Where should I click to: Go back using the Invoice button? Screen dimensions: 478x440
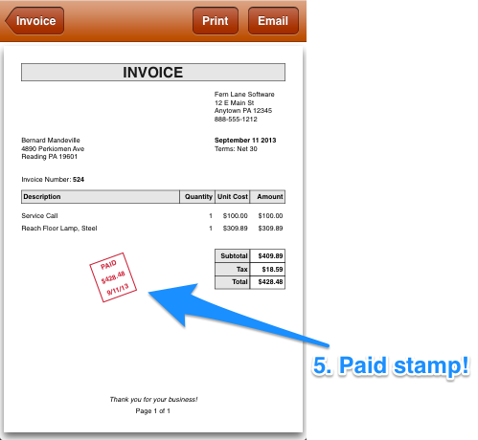tap(34, 21)
